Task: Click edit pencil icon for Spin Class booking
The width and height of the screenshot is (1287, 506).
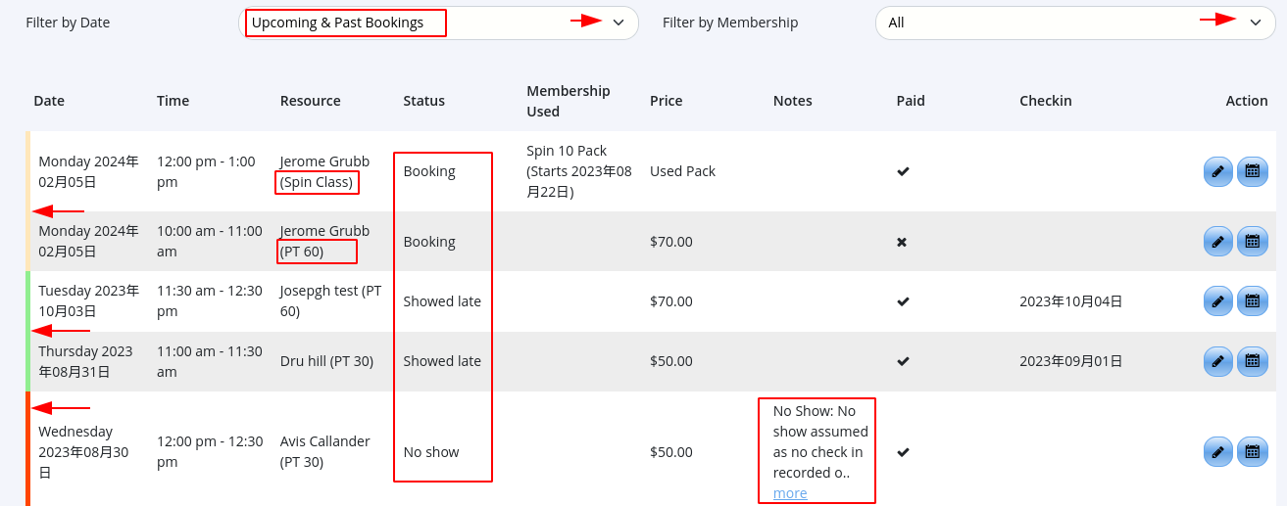Action: coord(1217,171)
